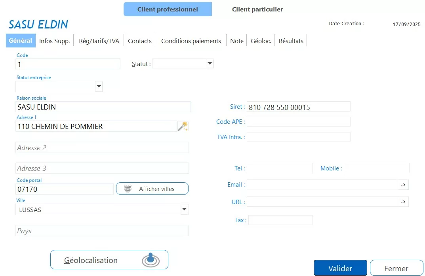
Task: Focus the TVA Intra. text field
Action: click(x=298, y=137)
